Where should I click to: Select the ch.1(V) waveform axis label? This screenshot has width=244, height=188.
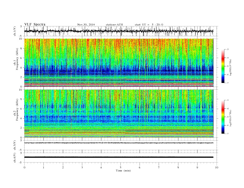click(15, 31)
